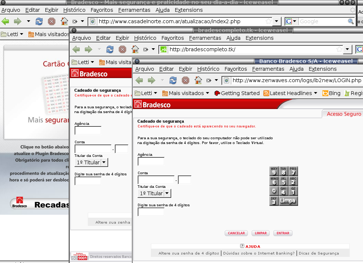Screen dimensions: 363x263
Task: Open Arquivo menu in Banco Bradesco window
Action: tap(145, 69)
